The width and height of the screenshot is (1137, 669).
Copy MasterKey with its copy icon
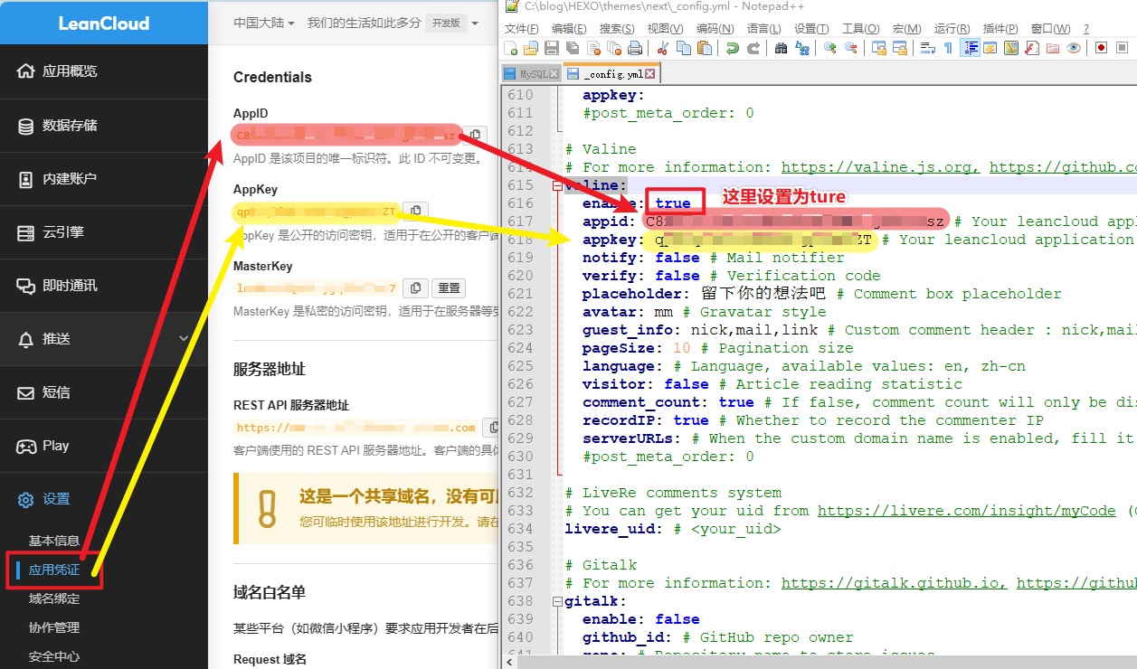click(415, 288)
